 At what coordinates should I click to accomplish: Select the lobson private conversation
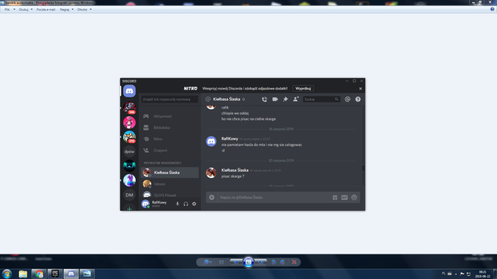point(169,184)
